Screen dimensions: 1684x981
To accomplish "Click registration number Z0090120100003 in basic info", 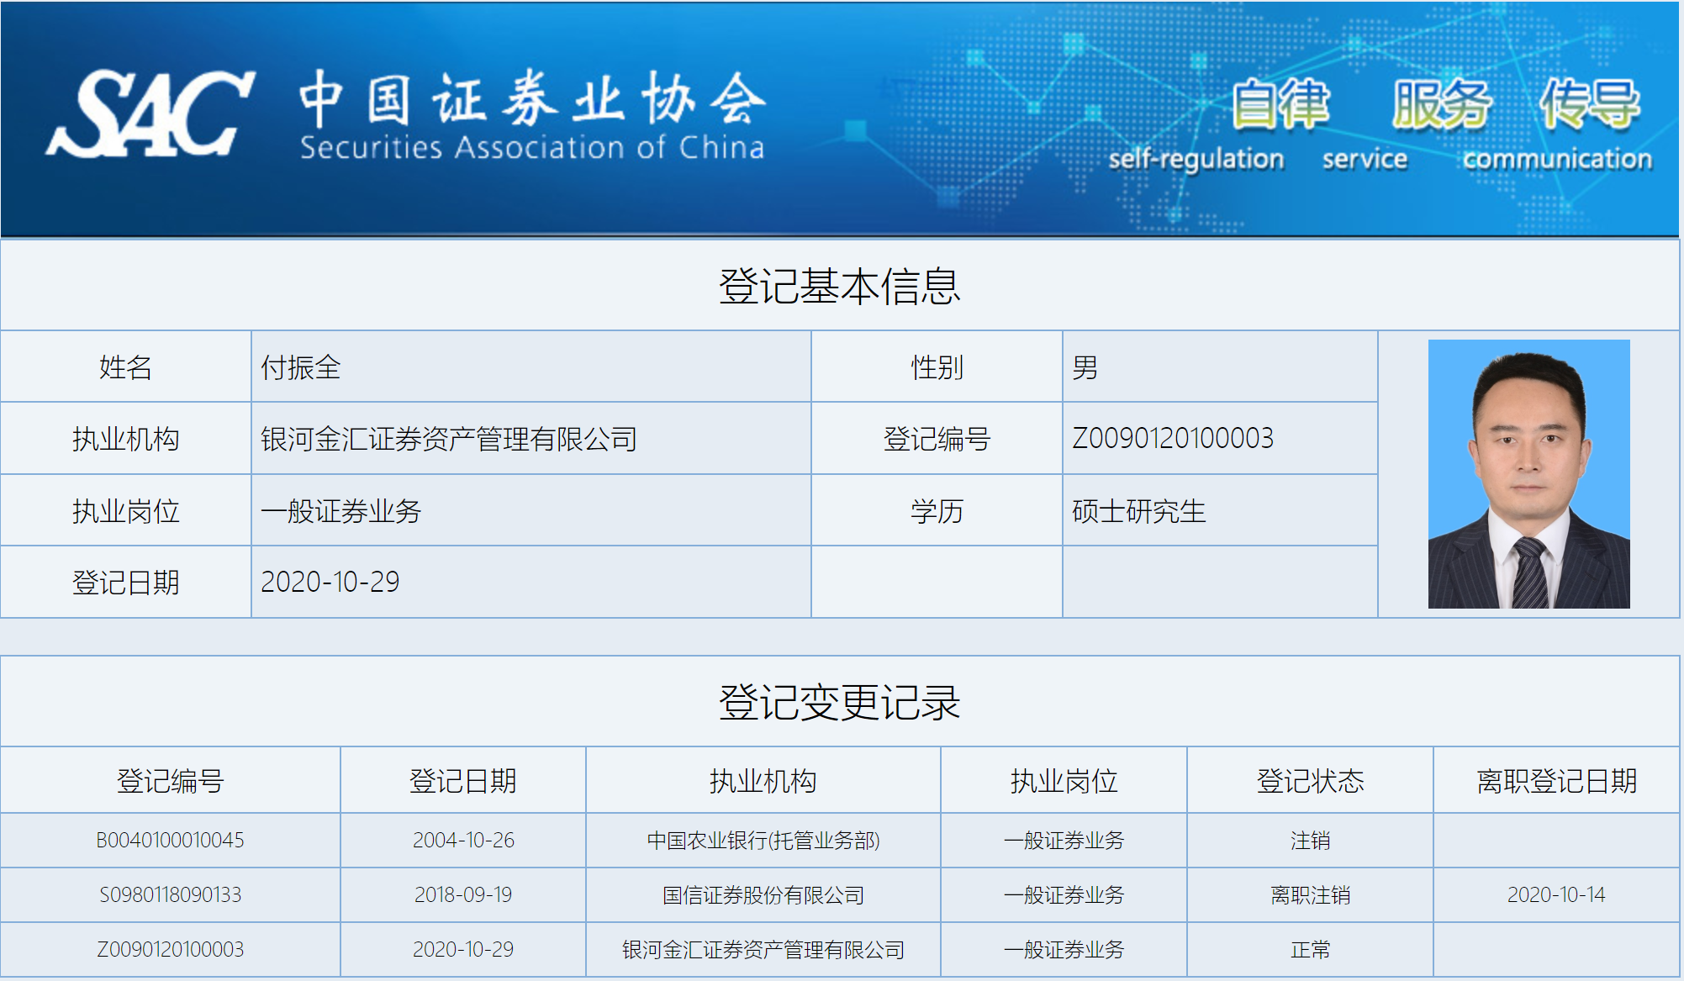I will point(1172,439).
